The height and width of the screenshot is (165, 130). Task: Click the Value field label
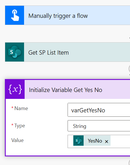17,140
